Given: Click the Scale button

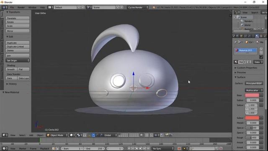Looking at the screenshot, I should [x=18, y=26].
